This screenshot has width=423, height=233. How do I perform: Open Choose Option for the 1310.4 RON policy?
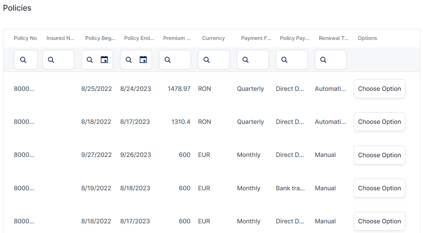(379, 122)
